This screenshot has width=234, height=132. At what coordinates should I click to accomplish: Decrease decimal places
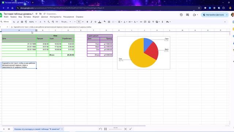tap(49, 22)
